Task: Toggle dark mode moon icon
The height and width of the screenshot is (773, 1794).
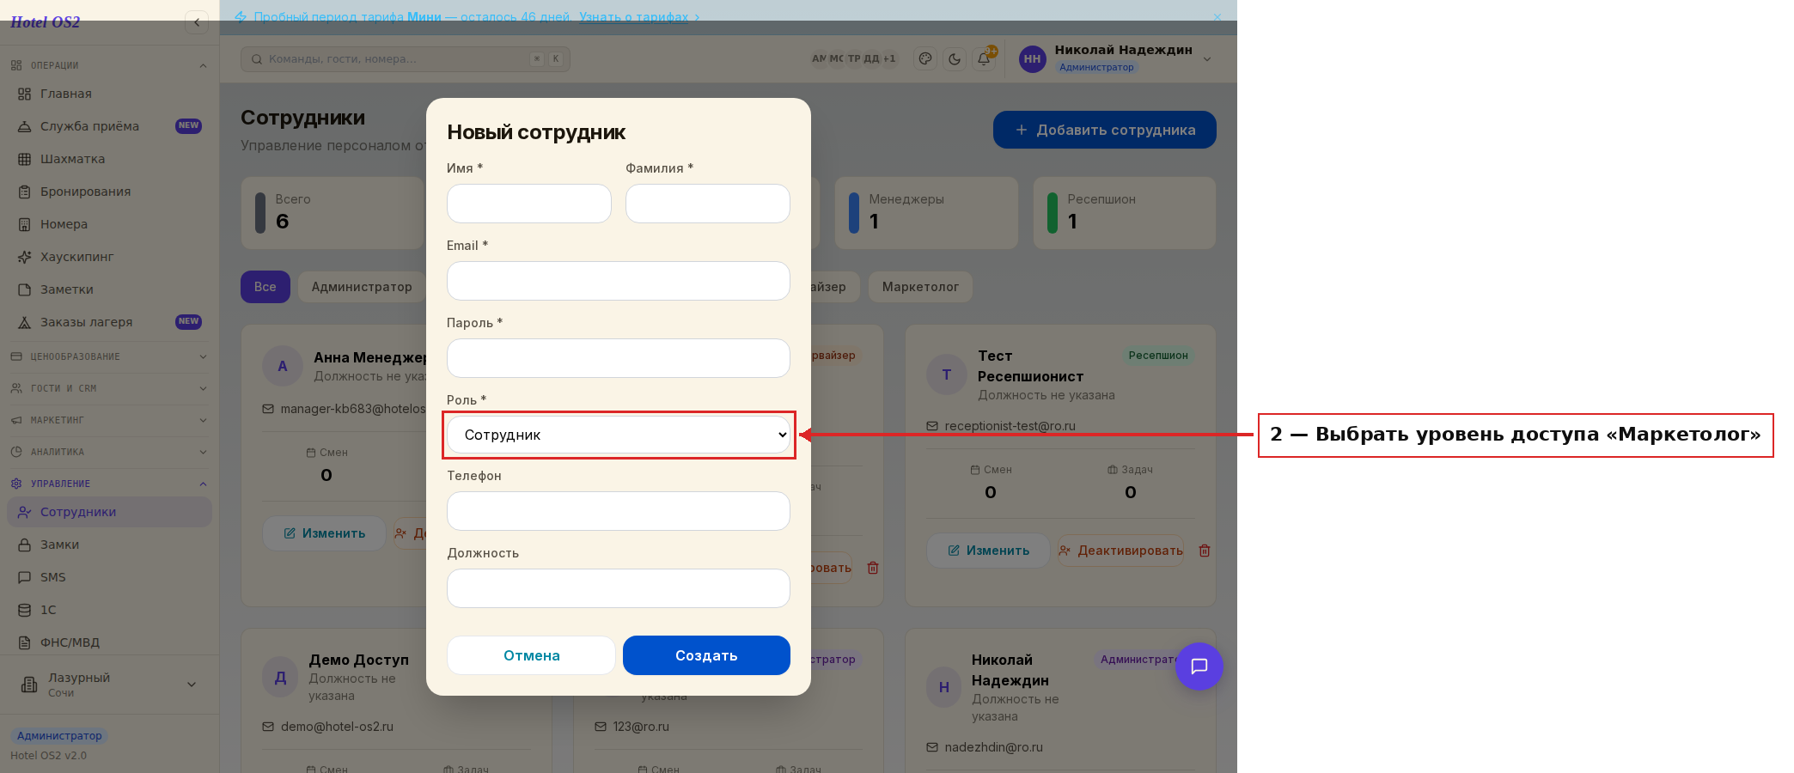Action: point(955,58)
